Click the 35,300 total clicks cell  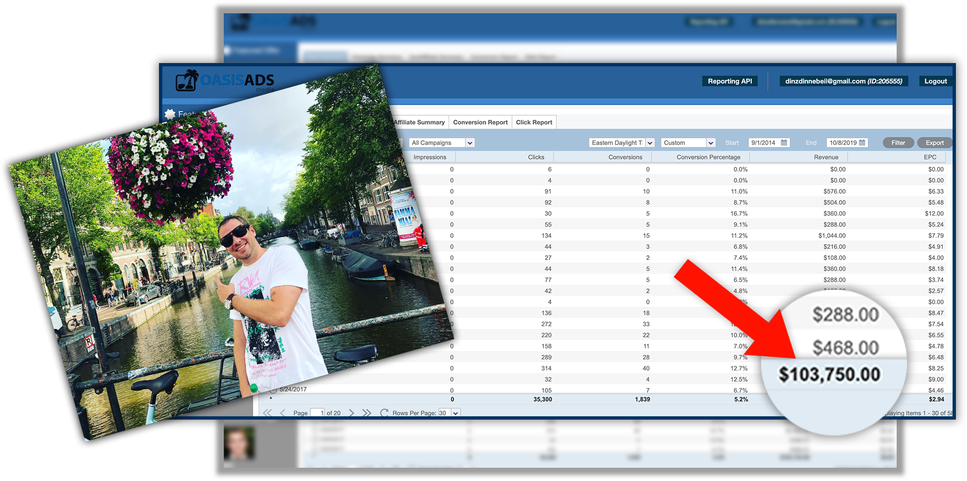(x=543, y=399)
